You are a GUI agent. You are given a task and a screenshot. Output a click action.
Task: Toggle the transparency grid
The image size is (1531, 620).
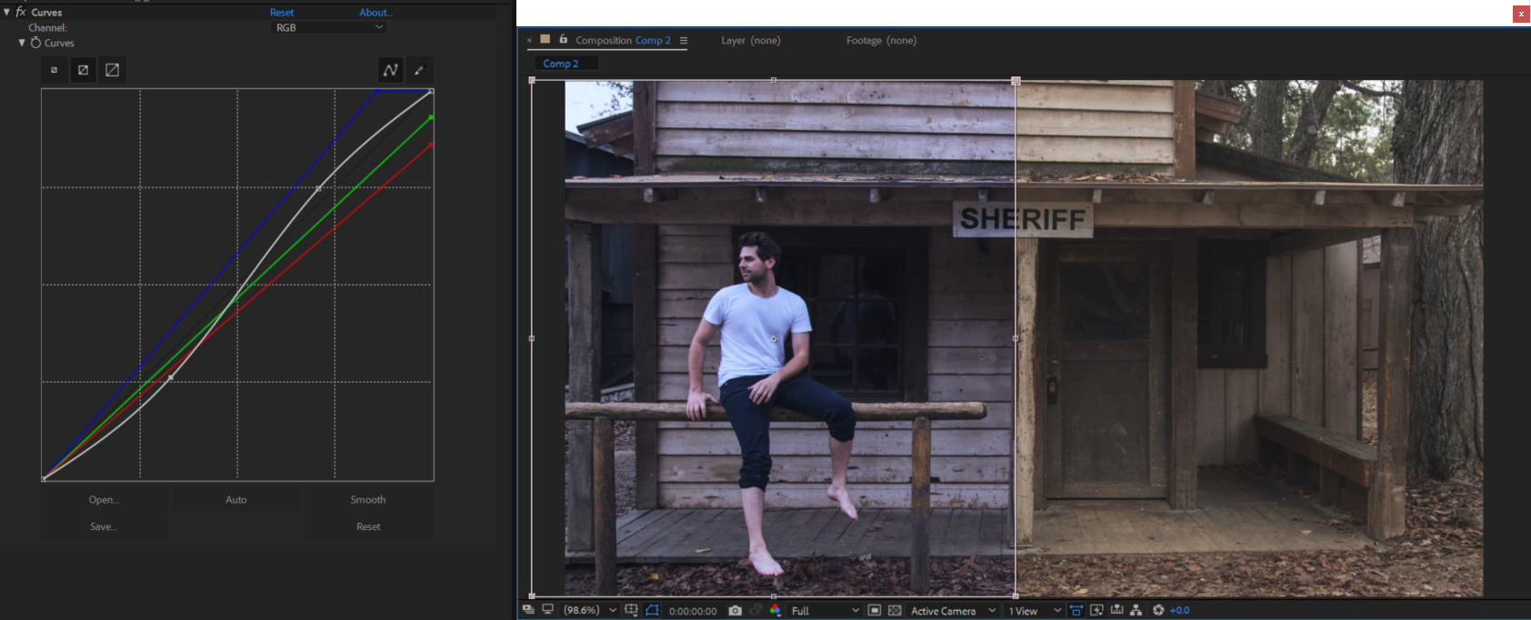coord(895,610)
